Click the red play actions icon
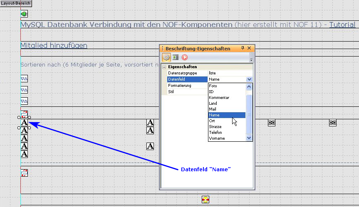Viewport: 359px width, 207px height. tap(185, 58)
